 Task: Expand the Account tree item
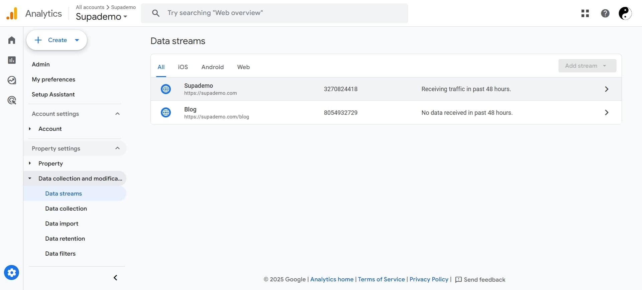point(30,129)
